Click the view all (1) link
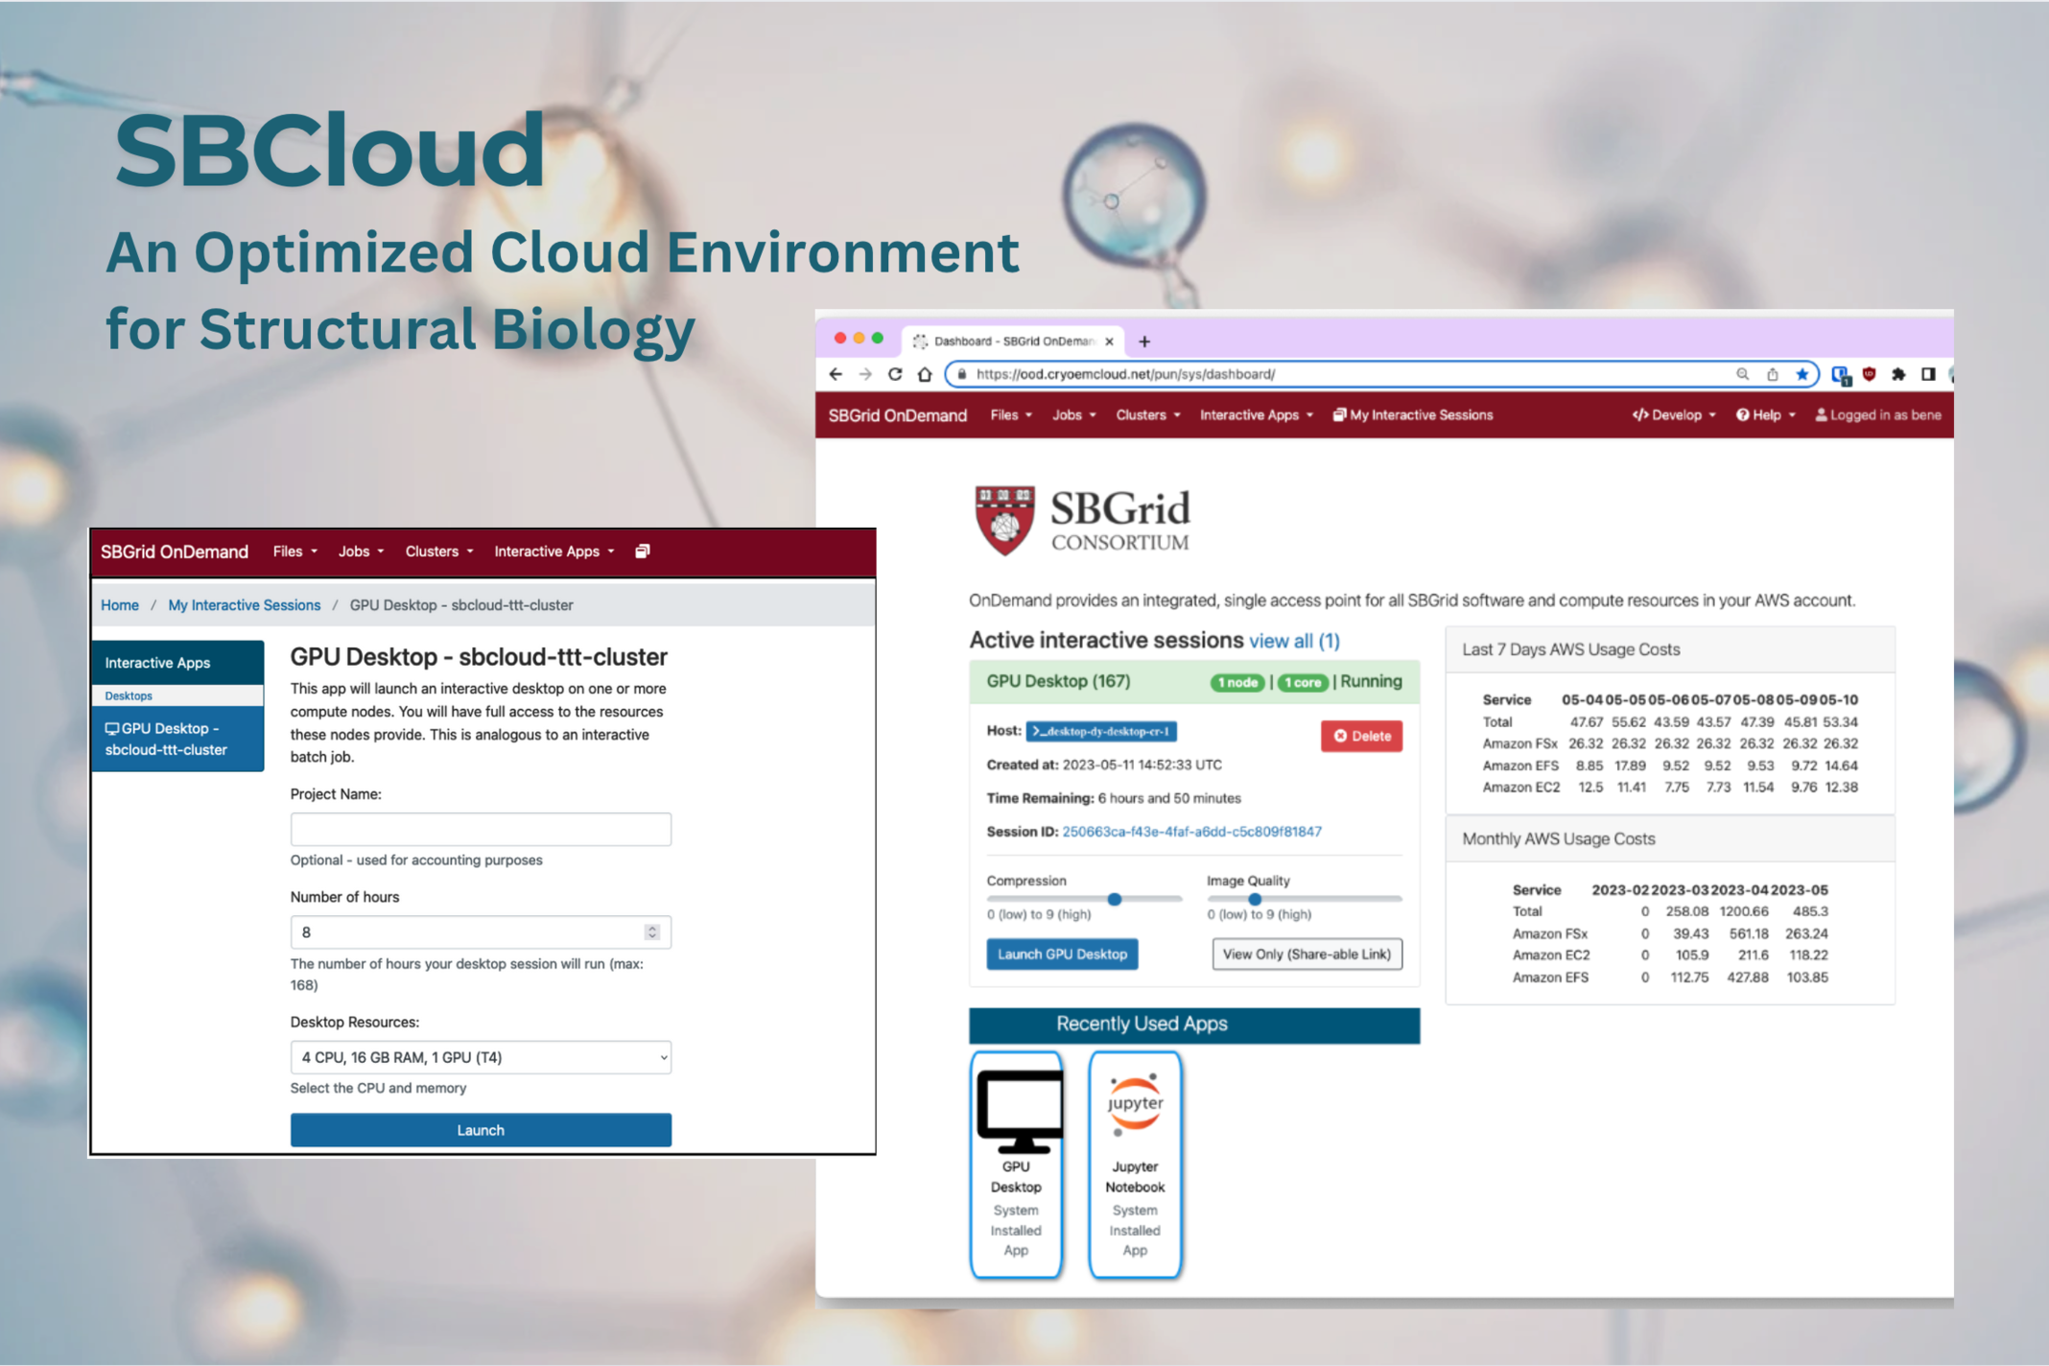Image resolution: width=2049 pixels, height=1366 pixels. coord(1293,641)
